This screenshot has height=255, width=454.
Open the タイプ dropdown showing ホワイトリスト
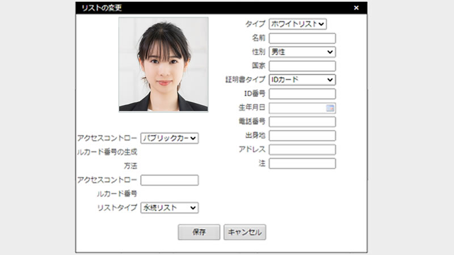click(x=297, y=24)
